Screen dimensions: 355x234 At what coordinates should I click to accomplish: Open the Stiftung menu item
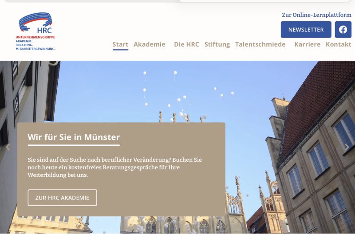(x=217, y=44)
